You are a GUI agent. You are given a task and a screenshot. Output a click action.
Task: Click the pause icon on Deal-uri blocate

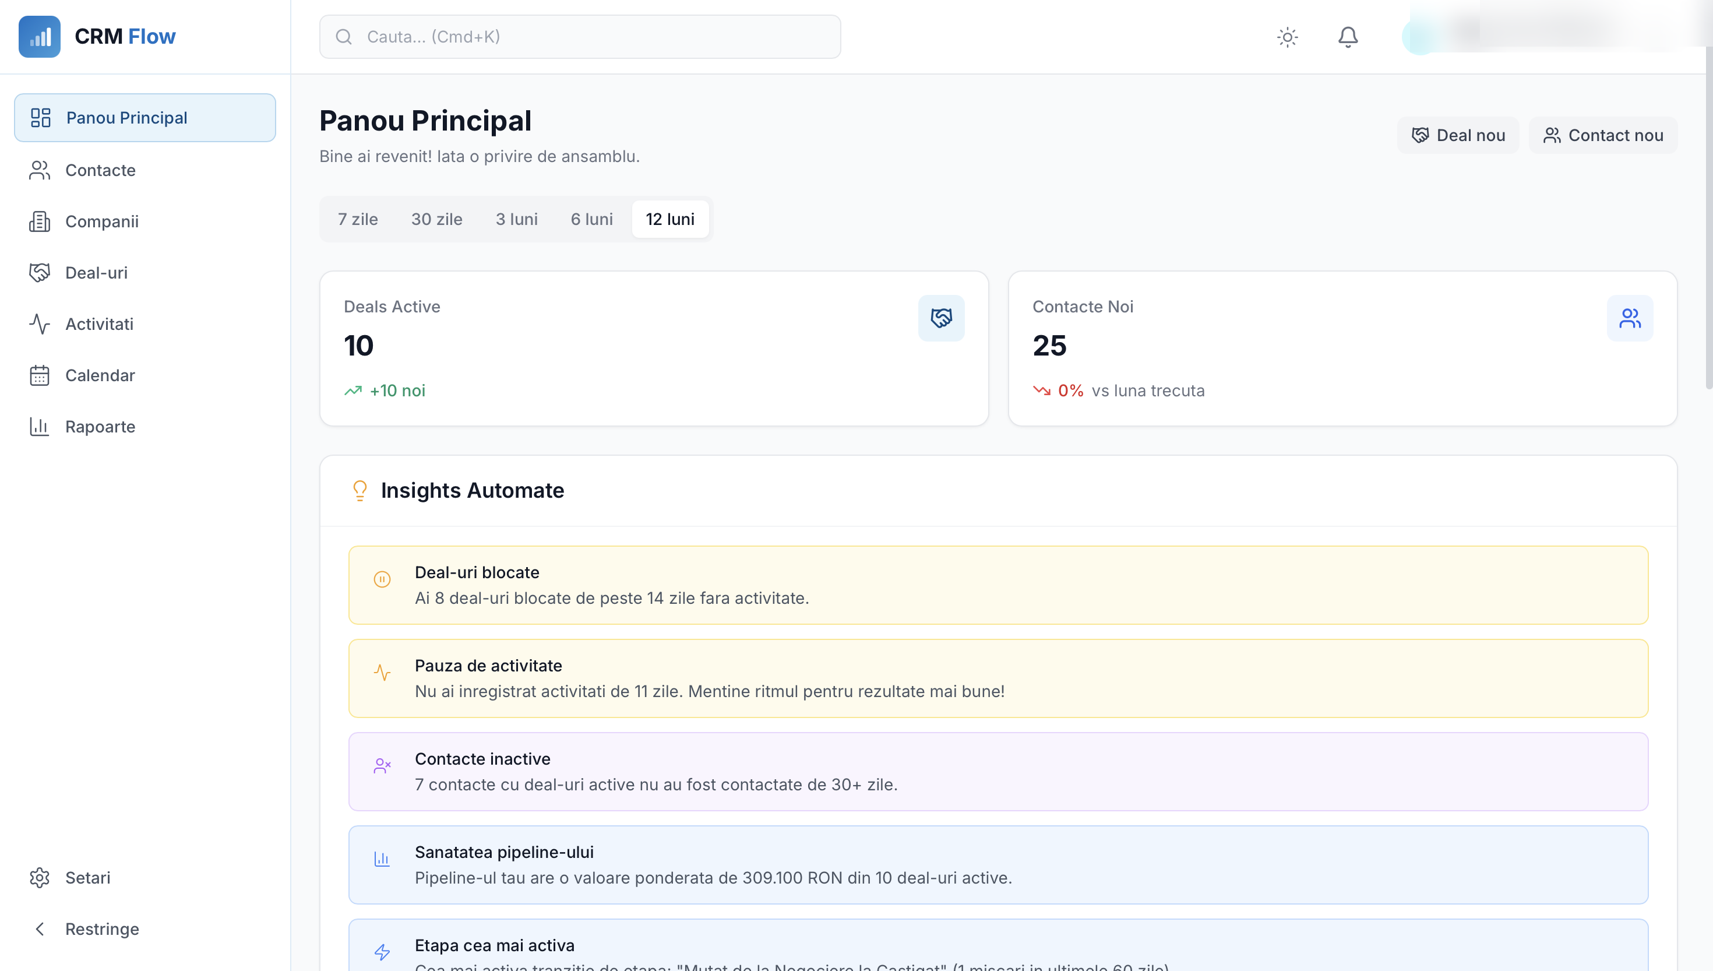click(x=382, y=579)
